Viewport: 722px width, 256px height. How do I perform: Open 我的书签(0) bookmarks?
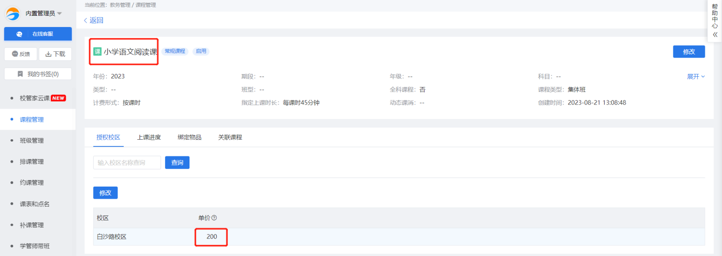click(x=38, y=74)
